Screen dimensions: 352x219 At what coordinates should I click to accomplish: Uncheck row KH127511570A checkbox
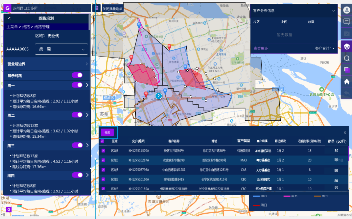(103, 151)
